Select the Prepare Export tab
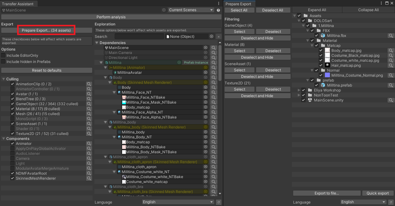The image size is (395, 206). 238,4
